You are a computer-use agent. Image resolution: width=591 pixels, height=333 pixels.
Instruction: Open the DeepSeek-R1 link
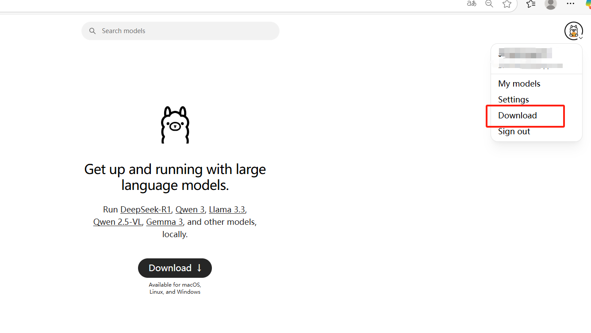146,209
